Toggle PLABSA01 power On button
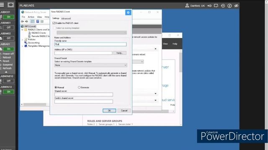Viewport: 268px width, 150px height. (8, 49)
